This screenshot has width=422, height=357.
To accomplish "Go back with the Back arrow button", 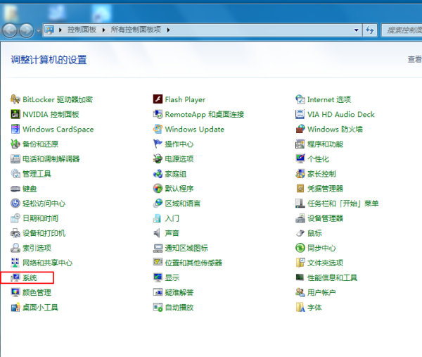I will (10, 30).
